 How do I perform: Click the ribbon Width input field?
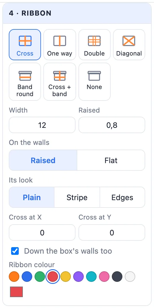[42, 125]
